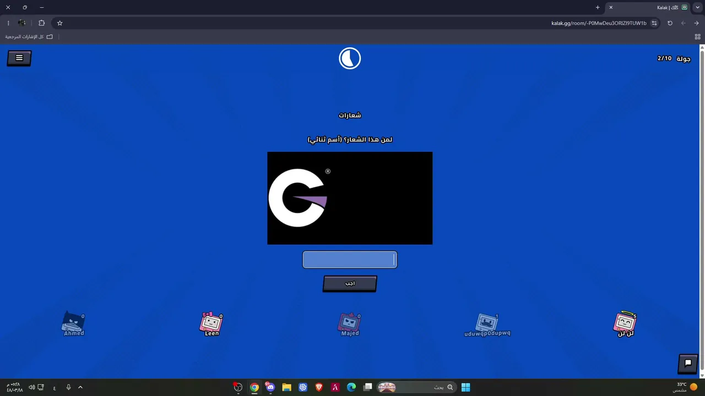Expand the tab search dropdown

697,8
